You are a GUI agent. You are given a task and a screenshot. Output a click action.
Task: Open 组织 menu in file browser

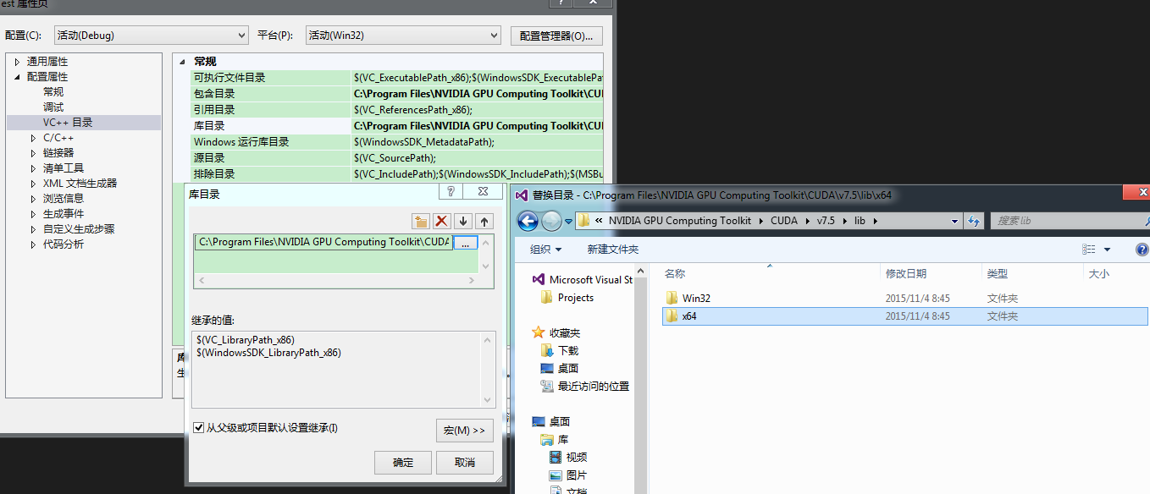click(545, 250)
